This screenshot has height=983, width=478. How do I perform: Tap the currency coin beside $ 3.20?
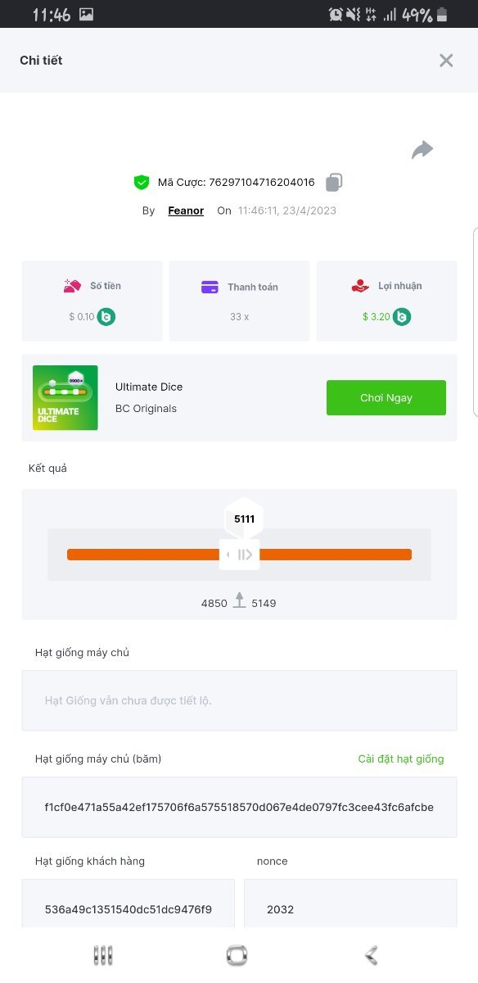[401, 316]
